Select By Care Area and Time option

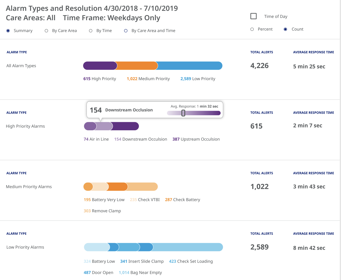point(126,31)
